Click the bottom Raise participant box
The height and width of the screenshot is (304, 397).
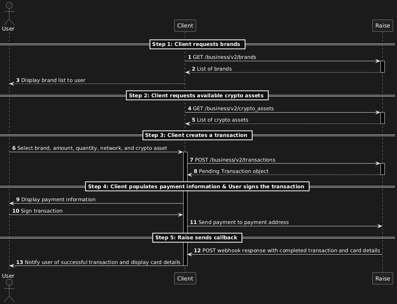coord(382,279)
